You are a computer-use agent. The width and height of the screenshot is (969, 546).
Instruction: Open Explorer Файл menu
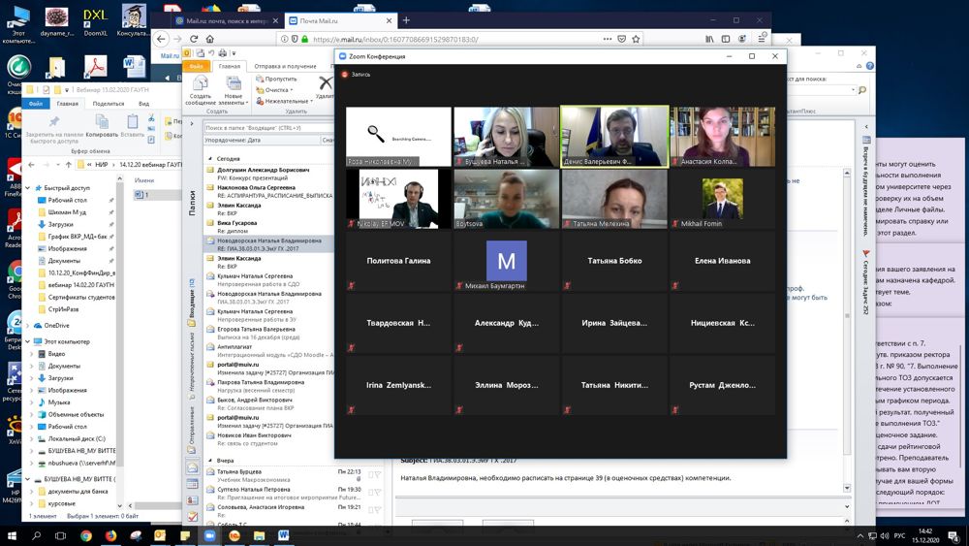click(36, 103)
